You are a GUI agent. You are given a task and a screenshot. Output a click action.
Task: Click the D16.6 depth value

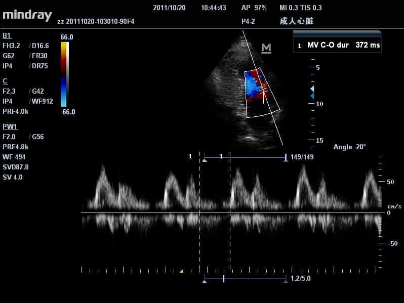coord(40,46)
